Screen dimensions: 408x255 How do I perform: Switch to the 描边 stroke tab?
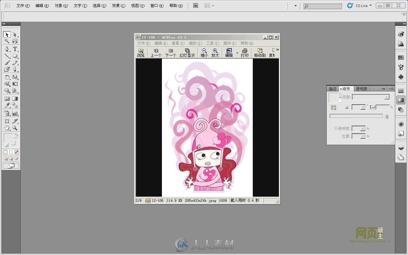click(333, 89)
